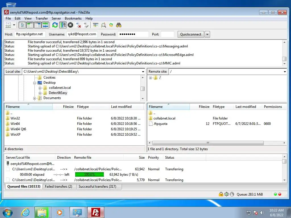Open the View menu

[x=28, y=18]
